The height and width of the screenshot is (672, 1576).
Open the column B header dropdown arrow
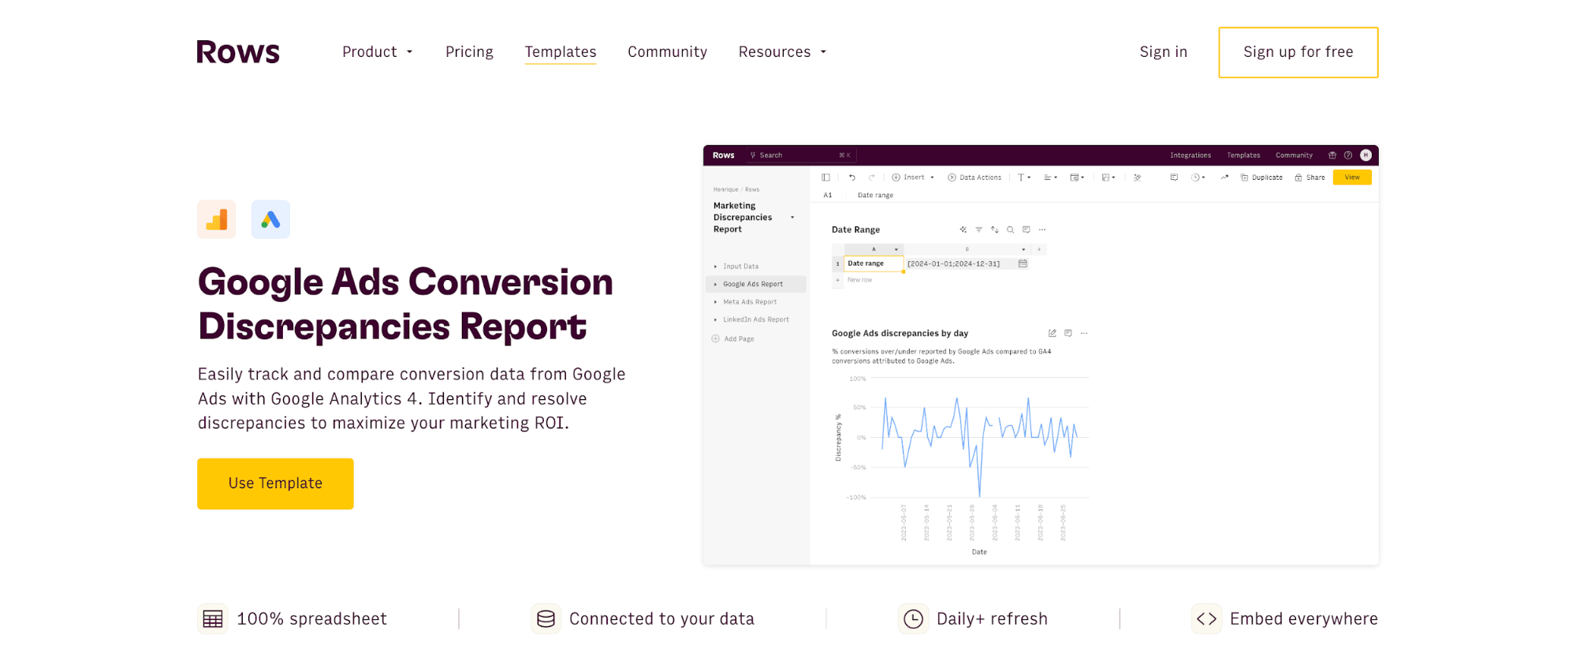tap(1023, 249)
